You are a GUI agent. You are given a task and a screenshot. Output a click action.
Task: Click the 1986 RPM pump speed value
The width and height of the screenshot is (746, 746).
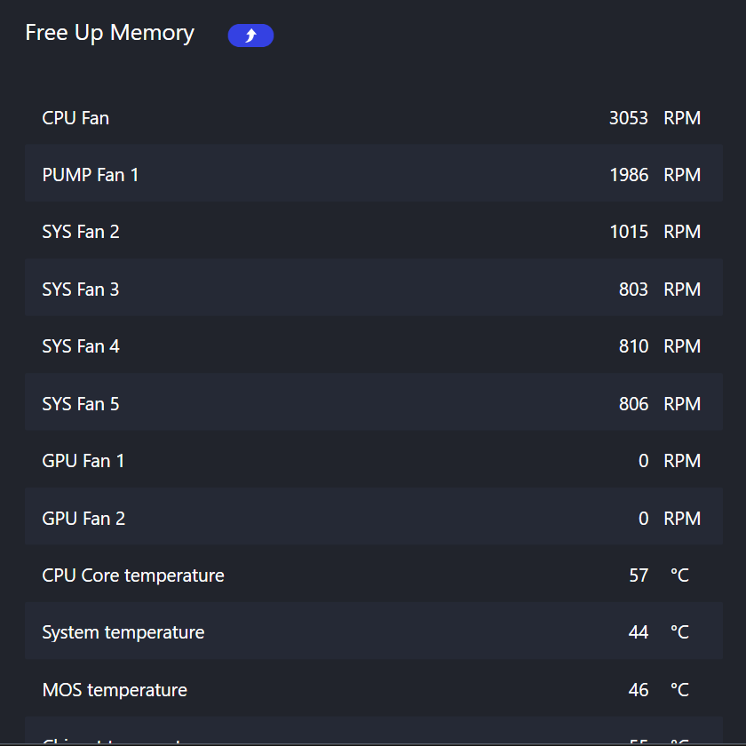coord(655,175)
